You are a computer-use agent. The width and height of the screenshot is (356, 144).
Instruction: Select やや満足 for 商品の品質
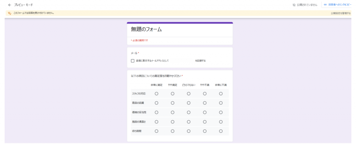(x=172, y=103)
